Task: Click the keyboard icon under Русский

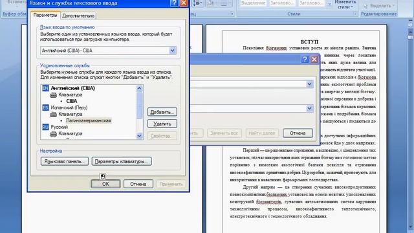Action: coord(53,134)
